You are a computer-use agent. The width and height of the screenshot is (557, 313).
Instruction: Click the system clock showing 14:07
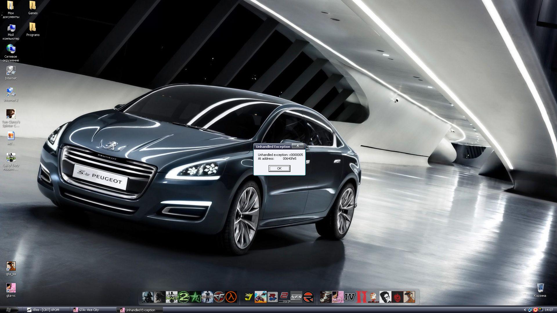coord(549,310)
